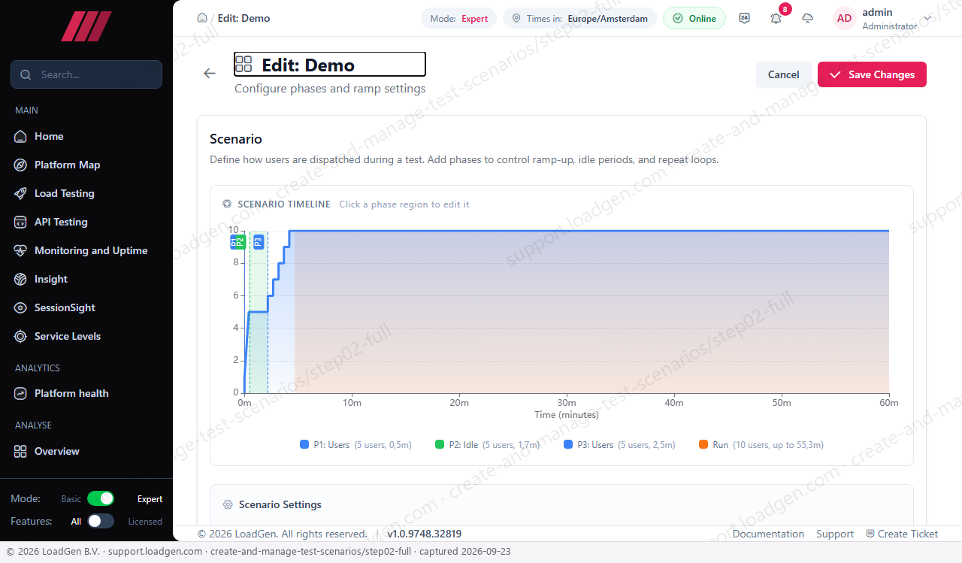
Task: Open Insight menu item
Action: click(86, 279)
